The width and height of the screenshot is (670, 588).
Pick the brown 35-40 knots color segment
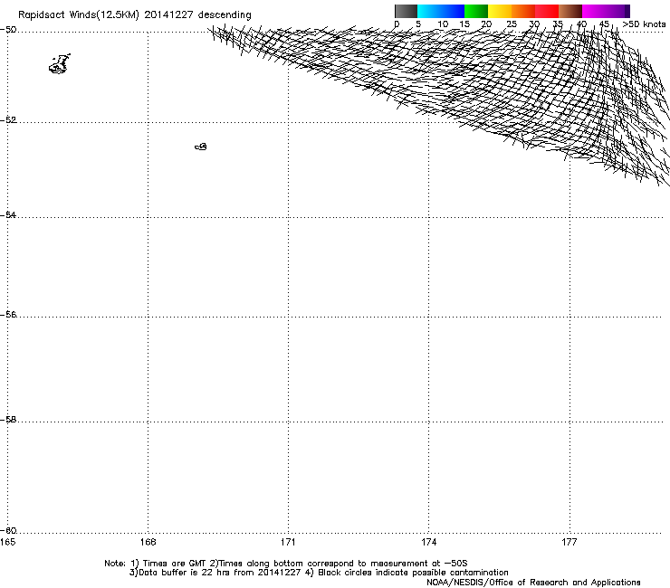click(x=570, y=11)
